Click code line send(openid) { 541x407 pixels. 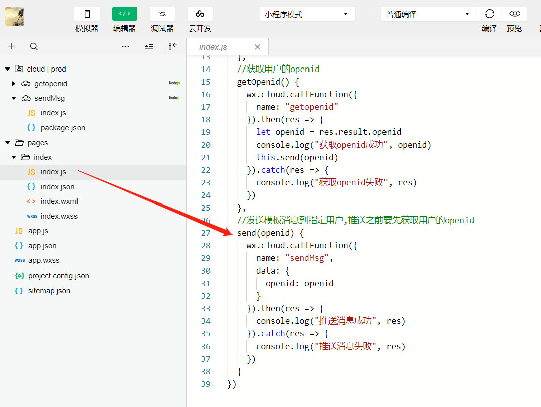tap(271, 233)
